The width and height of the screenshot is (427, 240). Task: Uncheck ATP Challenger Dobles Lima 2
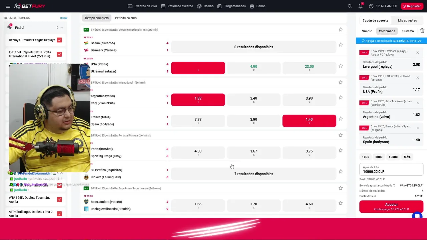point(59,214)
